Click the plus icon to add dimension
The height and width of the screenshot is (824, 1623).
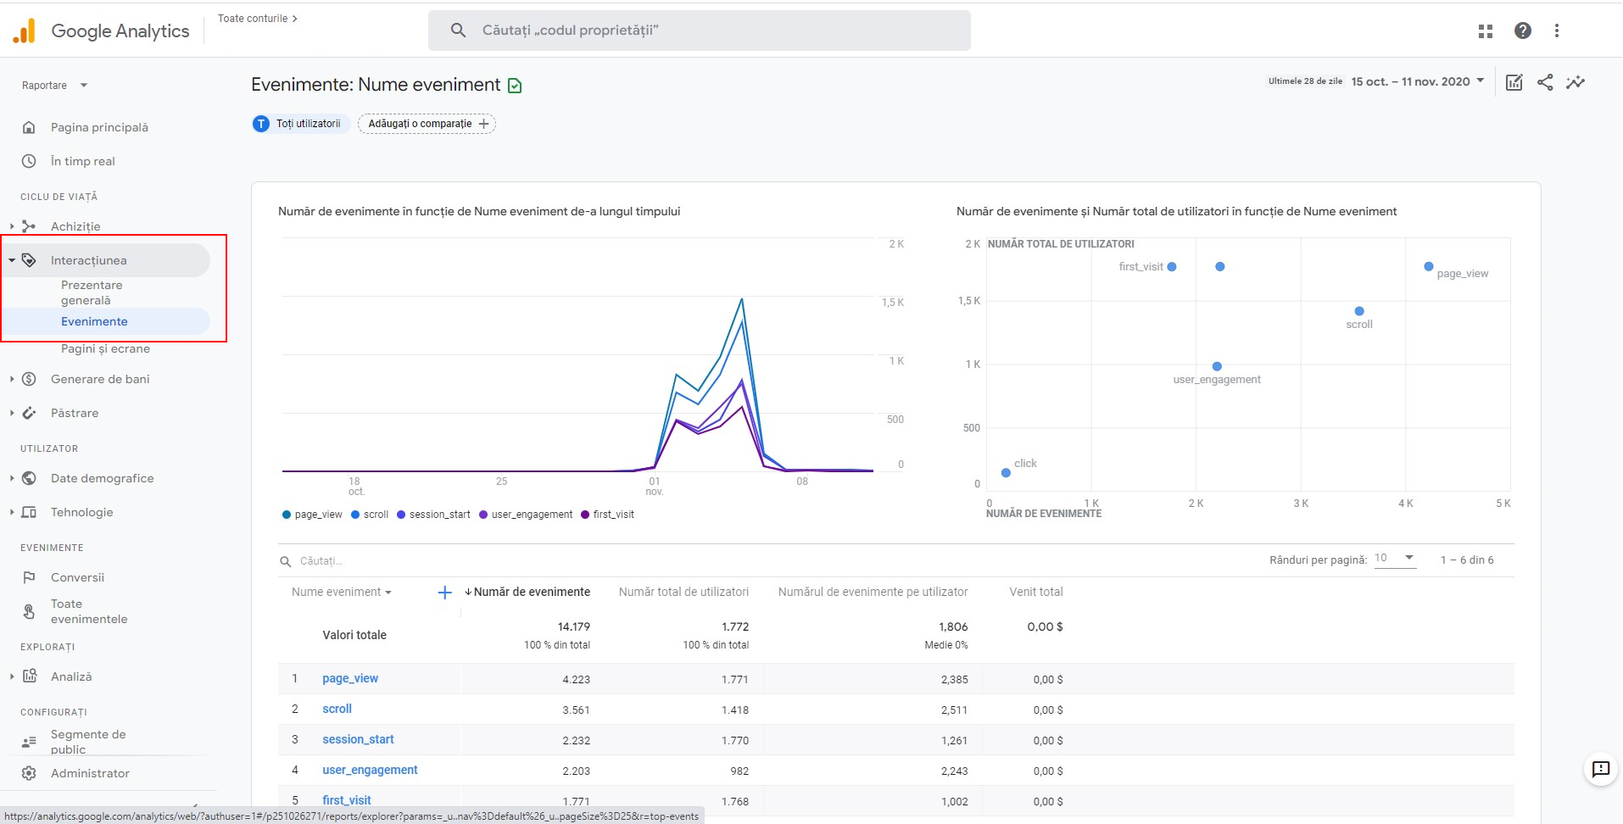[444, 593]
